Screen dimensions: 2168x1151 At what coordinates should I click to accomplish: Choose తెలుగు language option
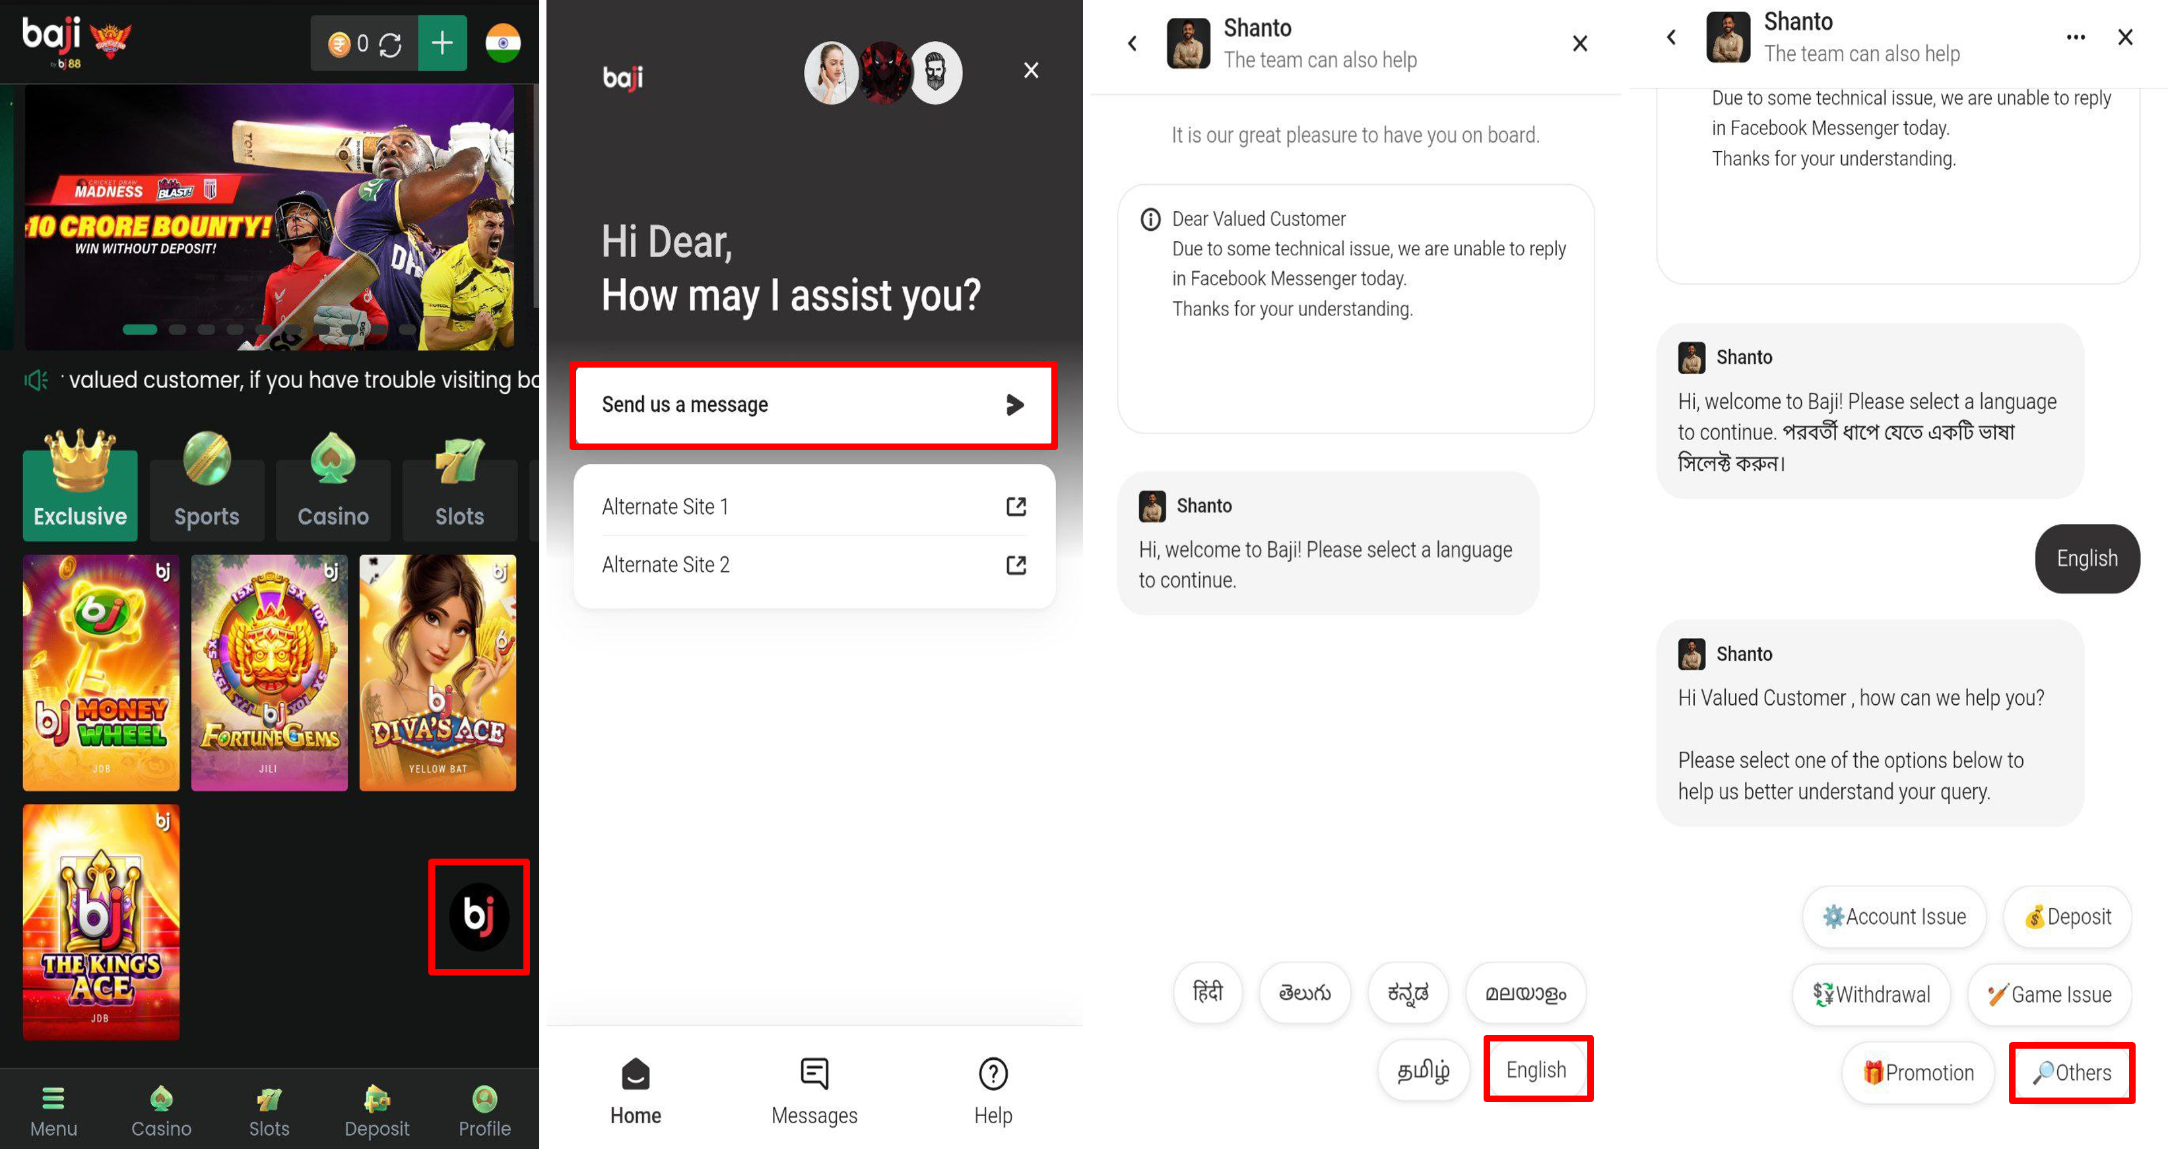pyautogui.click(x=1305, y=993)
